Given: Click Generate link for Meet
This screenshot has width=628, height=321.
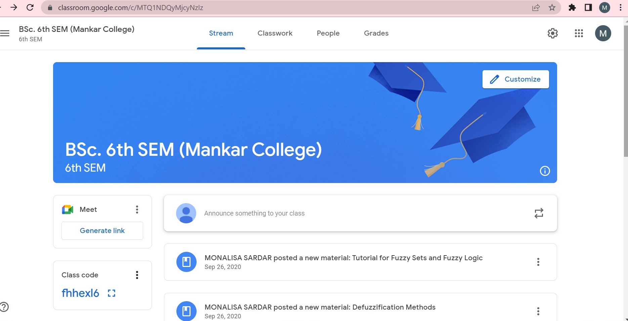Looking at the screenshot, I should 102,231.
